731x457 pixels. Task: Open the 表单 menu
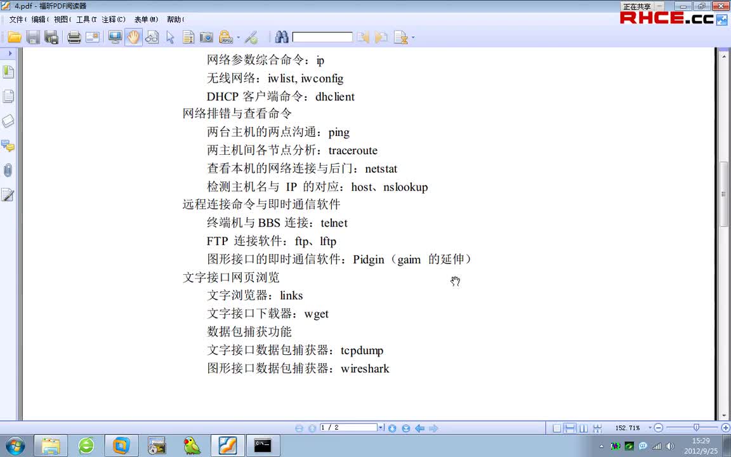coord(146,19)
